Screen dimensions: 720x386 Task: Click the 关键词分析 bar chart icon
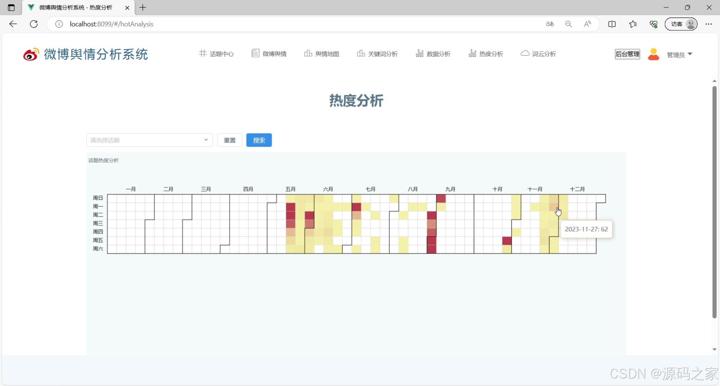(361, 53)
